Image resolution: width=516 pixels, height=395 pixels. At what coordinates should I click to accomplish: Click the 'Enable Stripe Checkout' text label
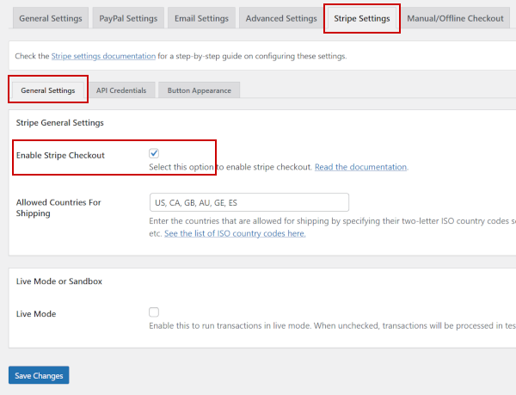[60, 155]
